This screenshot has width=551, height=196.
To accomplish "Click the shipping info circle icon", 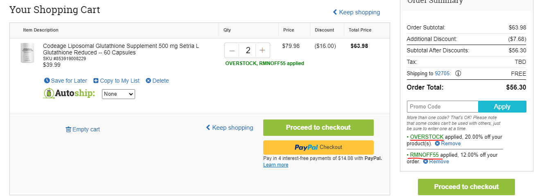I will pos(458,74).
